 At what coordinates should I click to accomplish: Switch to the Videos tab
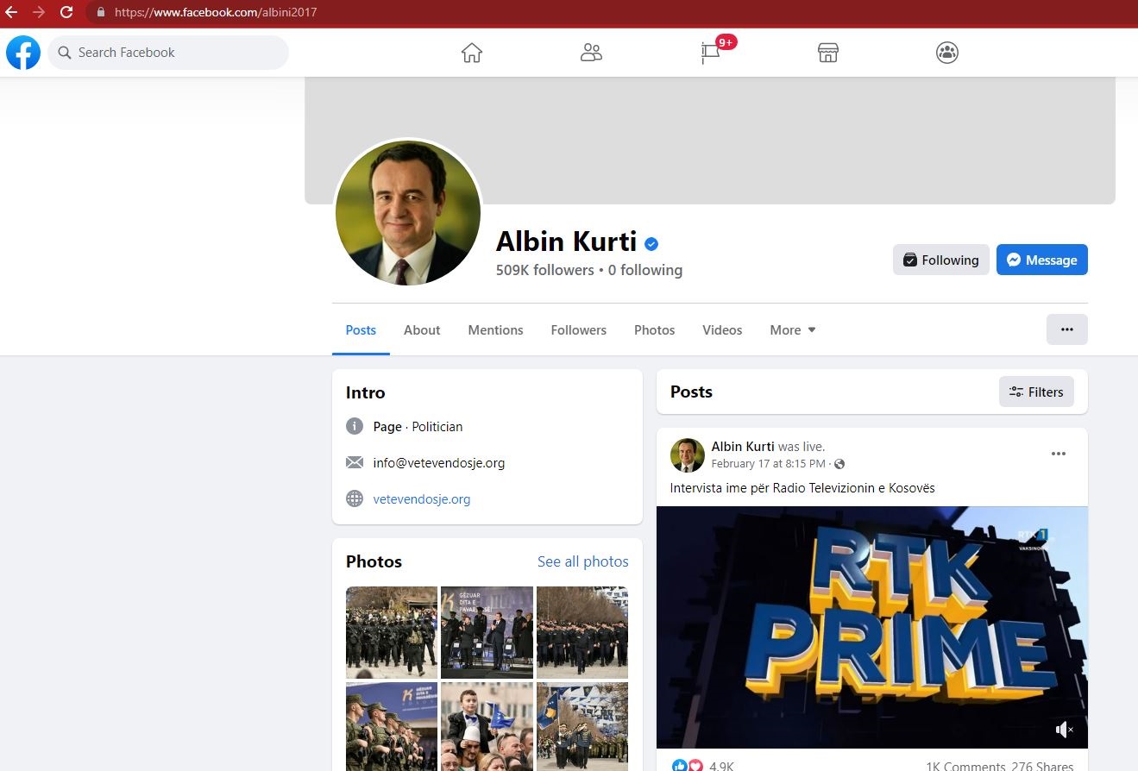click(722, 329)
